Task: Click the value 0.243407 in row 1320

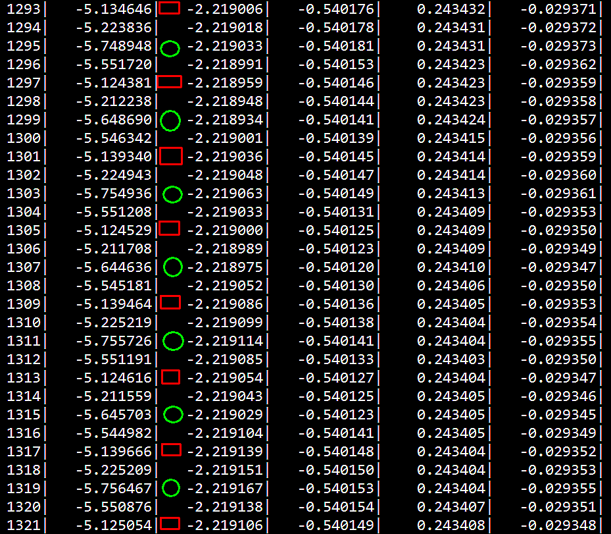Action: [451, 507]
